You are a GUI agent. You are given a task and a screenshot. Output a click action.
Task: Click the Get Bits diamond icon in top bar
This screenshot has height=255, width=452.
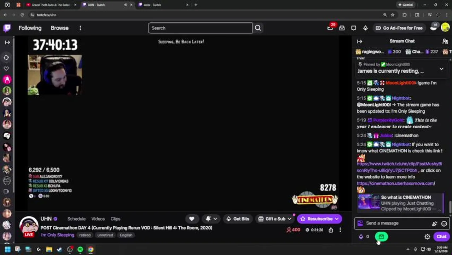365,28
